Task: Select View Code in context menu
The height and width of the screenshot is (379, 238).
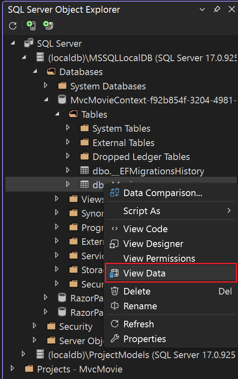Action: [x=171, y=228]
